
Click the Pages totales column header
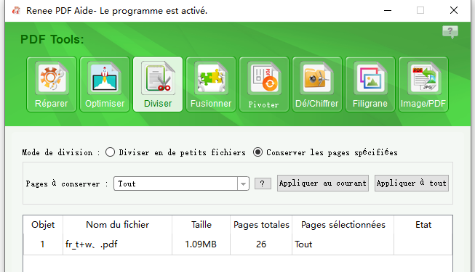(261, 225)
